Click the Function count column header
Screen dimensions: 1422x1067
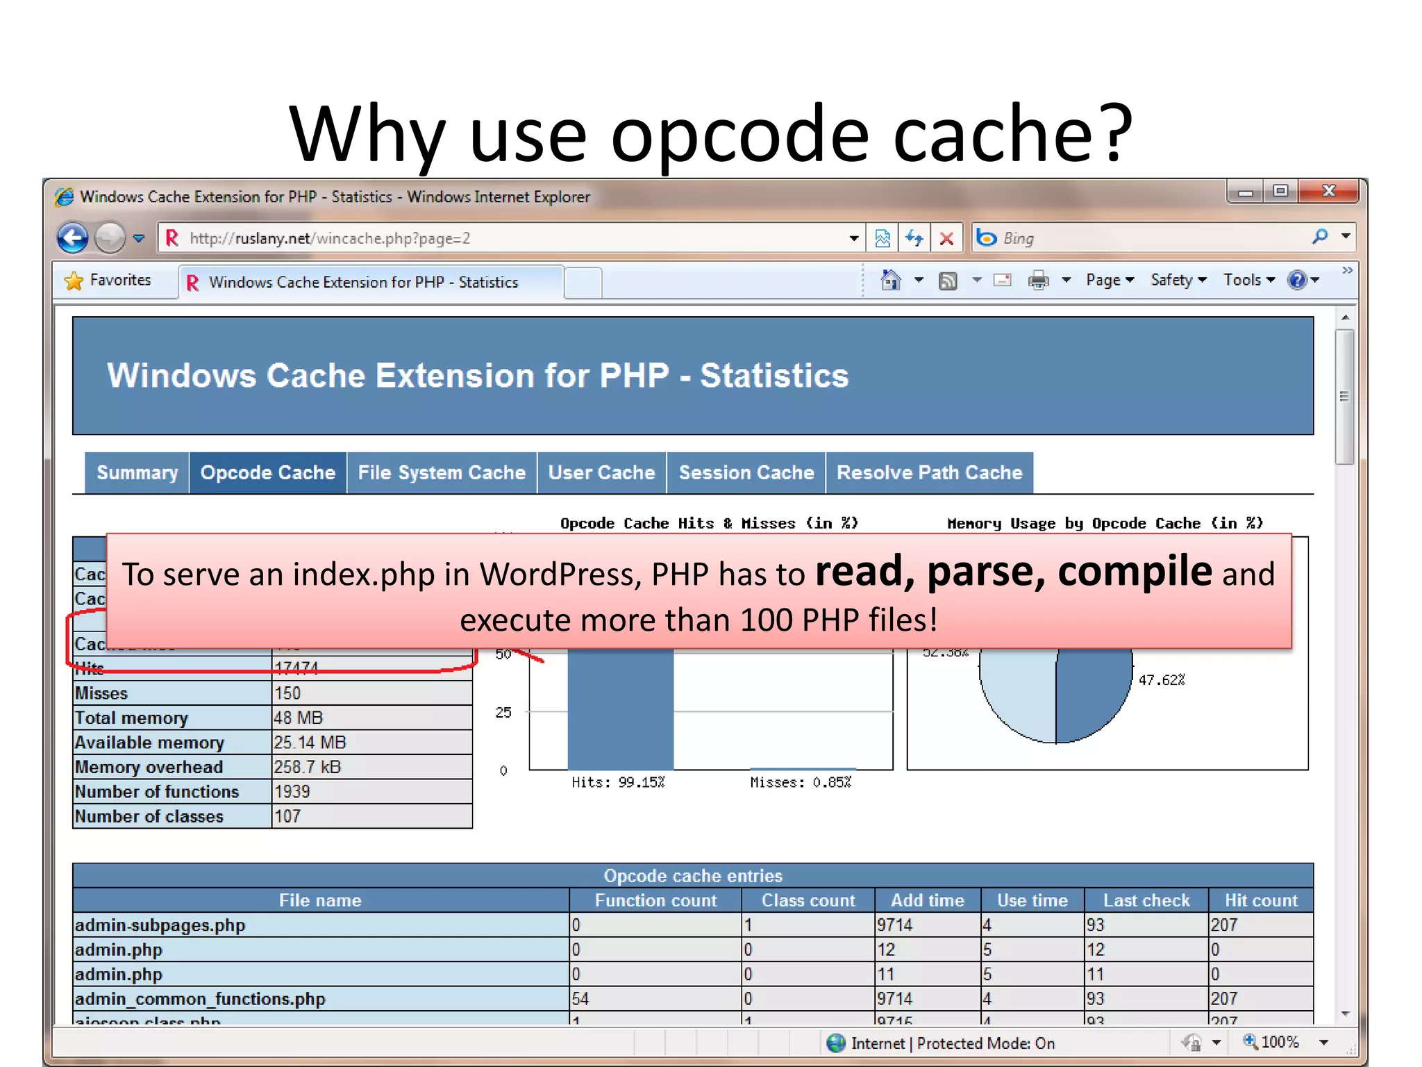pyautogui.click(x=655, y=900)
